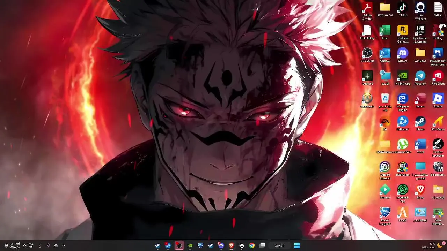Click the microphone icon in system tray
Screen dimensions: 447x251
(48, 245)
